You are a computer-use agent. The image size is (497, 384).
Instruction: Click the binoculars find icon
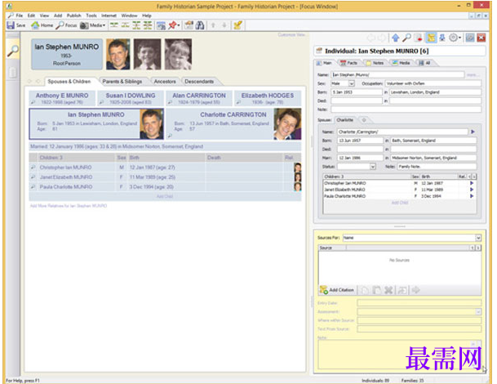tap(200, 25)
